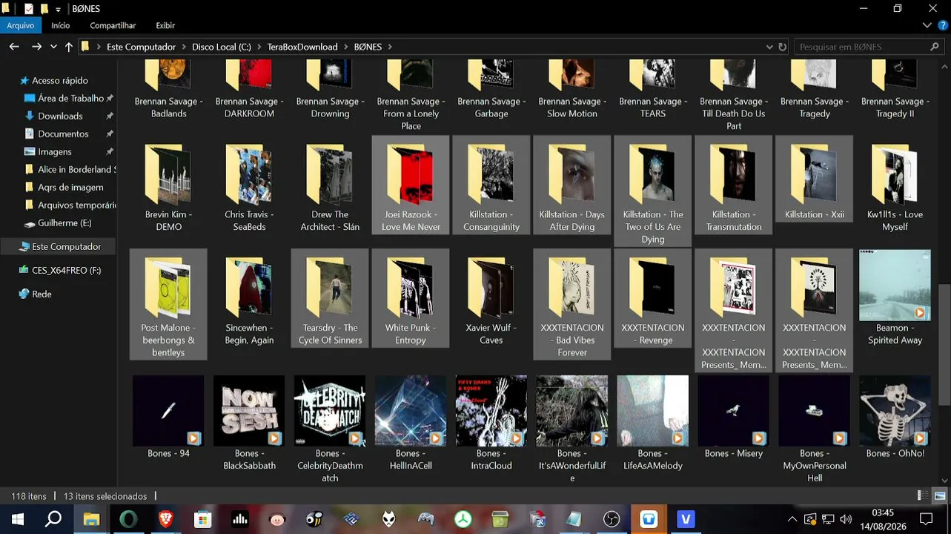The height and width of the screenshot is (534, 951).
Task: Expand the chevron after TeraBoxDownload in address bar
Action: tap(346, 47)
